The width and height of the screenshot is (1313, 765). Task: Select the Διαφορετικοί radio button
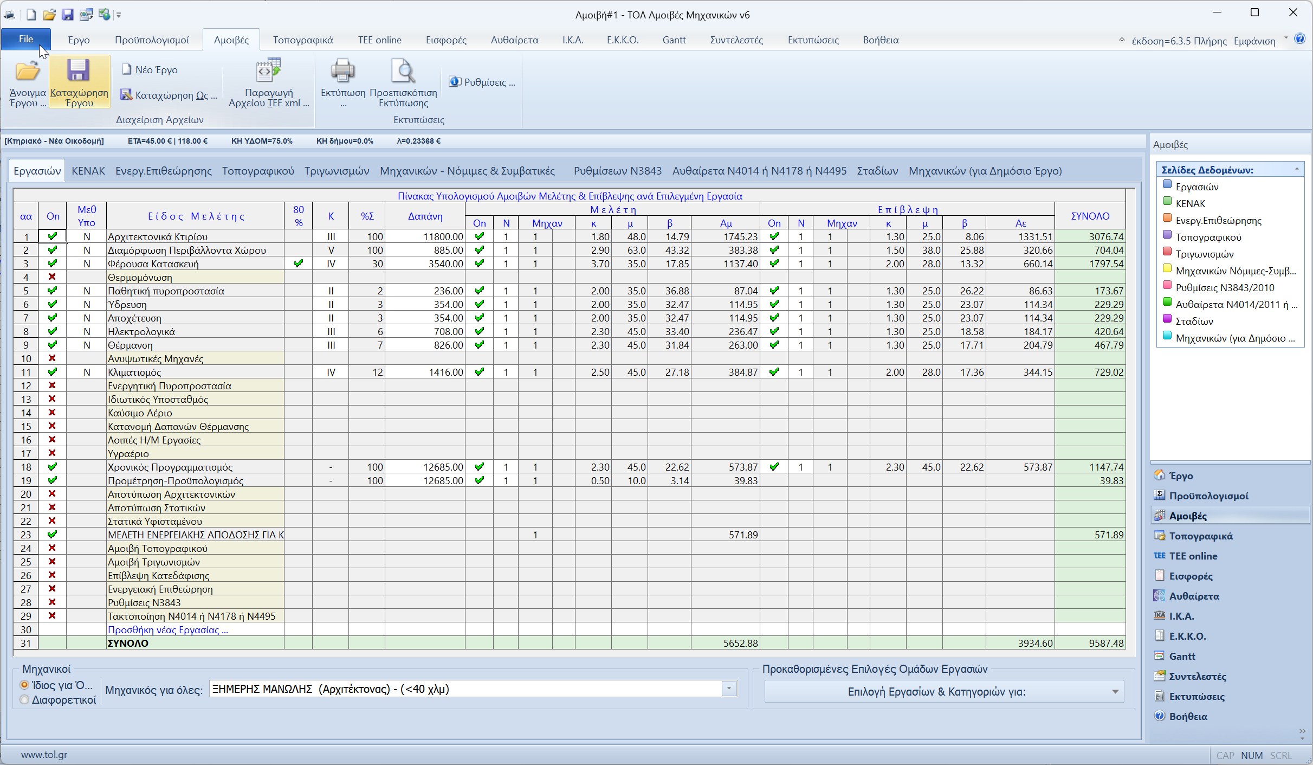point(24,700)
